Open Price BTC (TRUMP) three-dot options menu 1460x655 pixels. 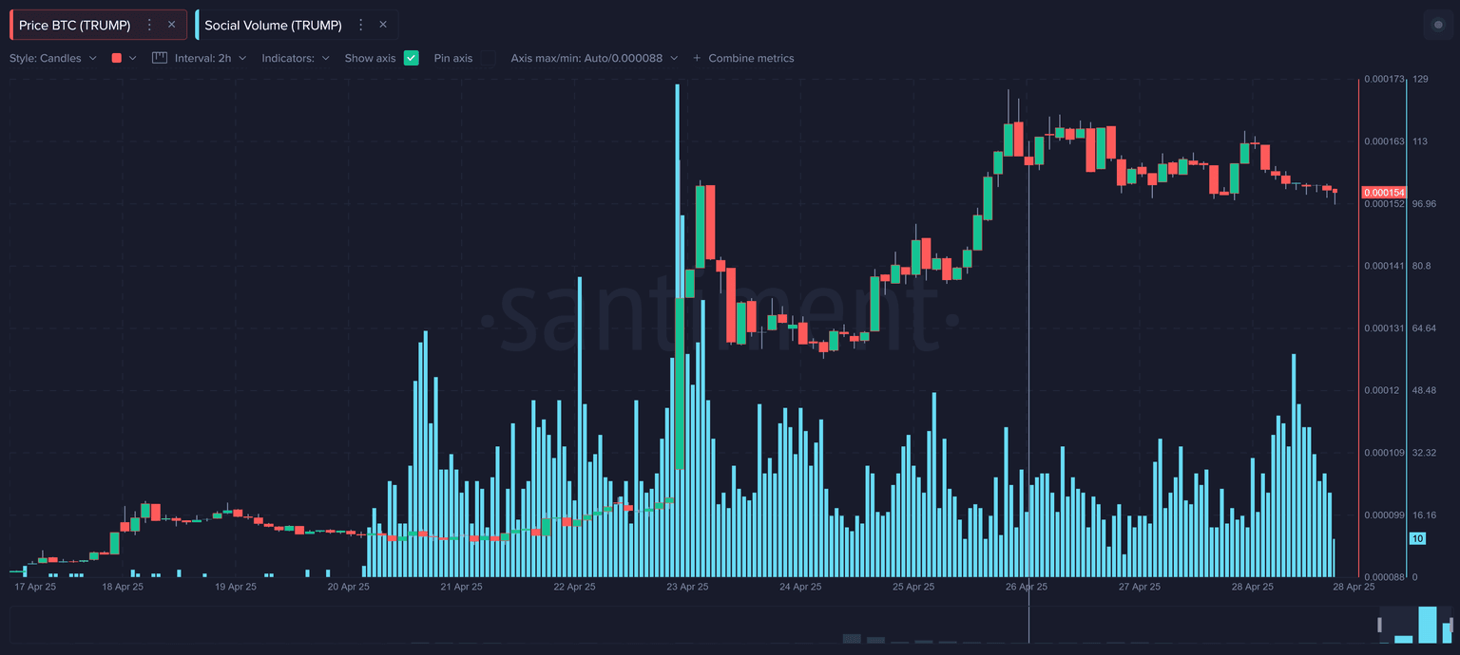click(x=149, y=25)
